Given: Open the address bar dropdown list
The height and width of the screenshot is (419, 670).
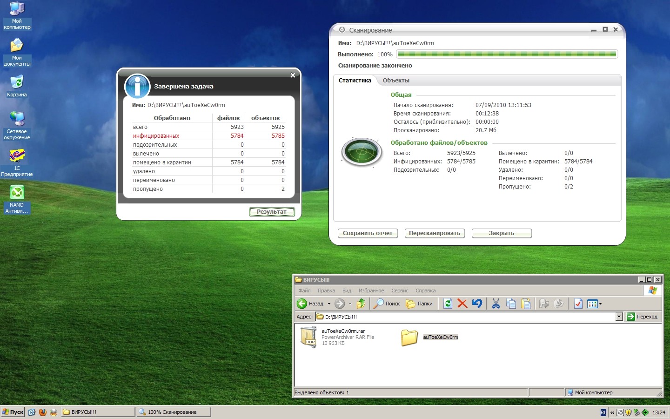Looking at the screenshot, I should pyautogui.click(x=619, y=317).
